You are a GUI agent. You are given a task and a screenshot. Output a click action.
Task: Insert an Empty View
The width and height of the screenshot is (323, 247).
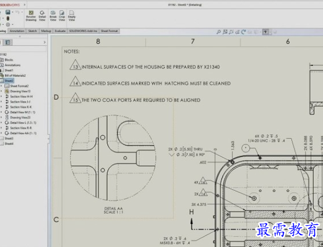[71, 16]
